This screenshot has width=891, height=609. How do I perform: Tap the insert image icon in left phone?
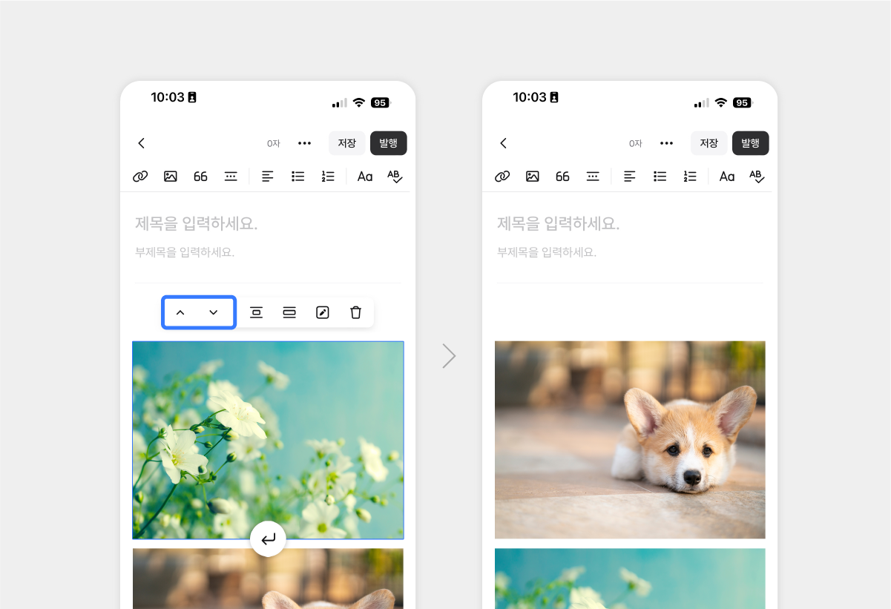click(x=171, y=177)
